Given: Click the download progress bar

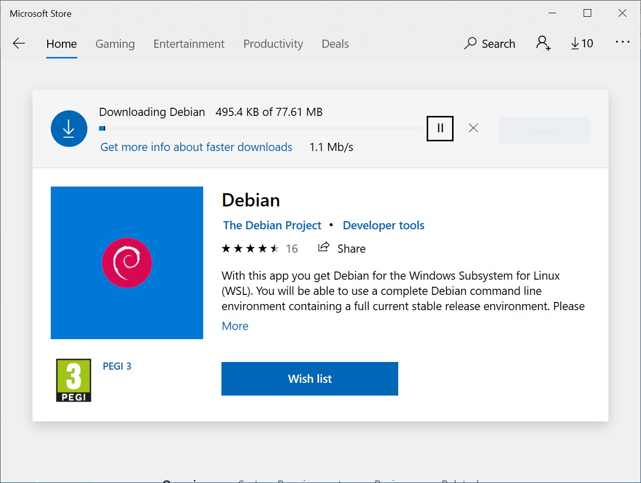Looking at the screenshot, I should (261, 128).
